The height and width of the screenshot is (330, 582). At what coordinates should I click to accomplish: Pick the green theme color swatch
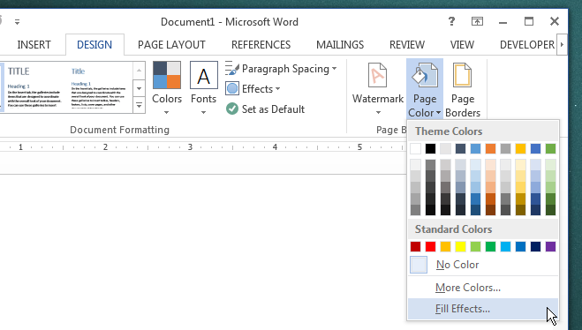point(550,149)
